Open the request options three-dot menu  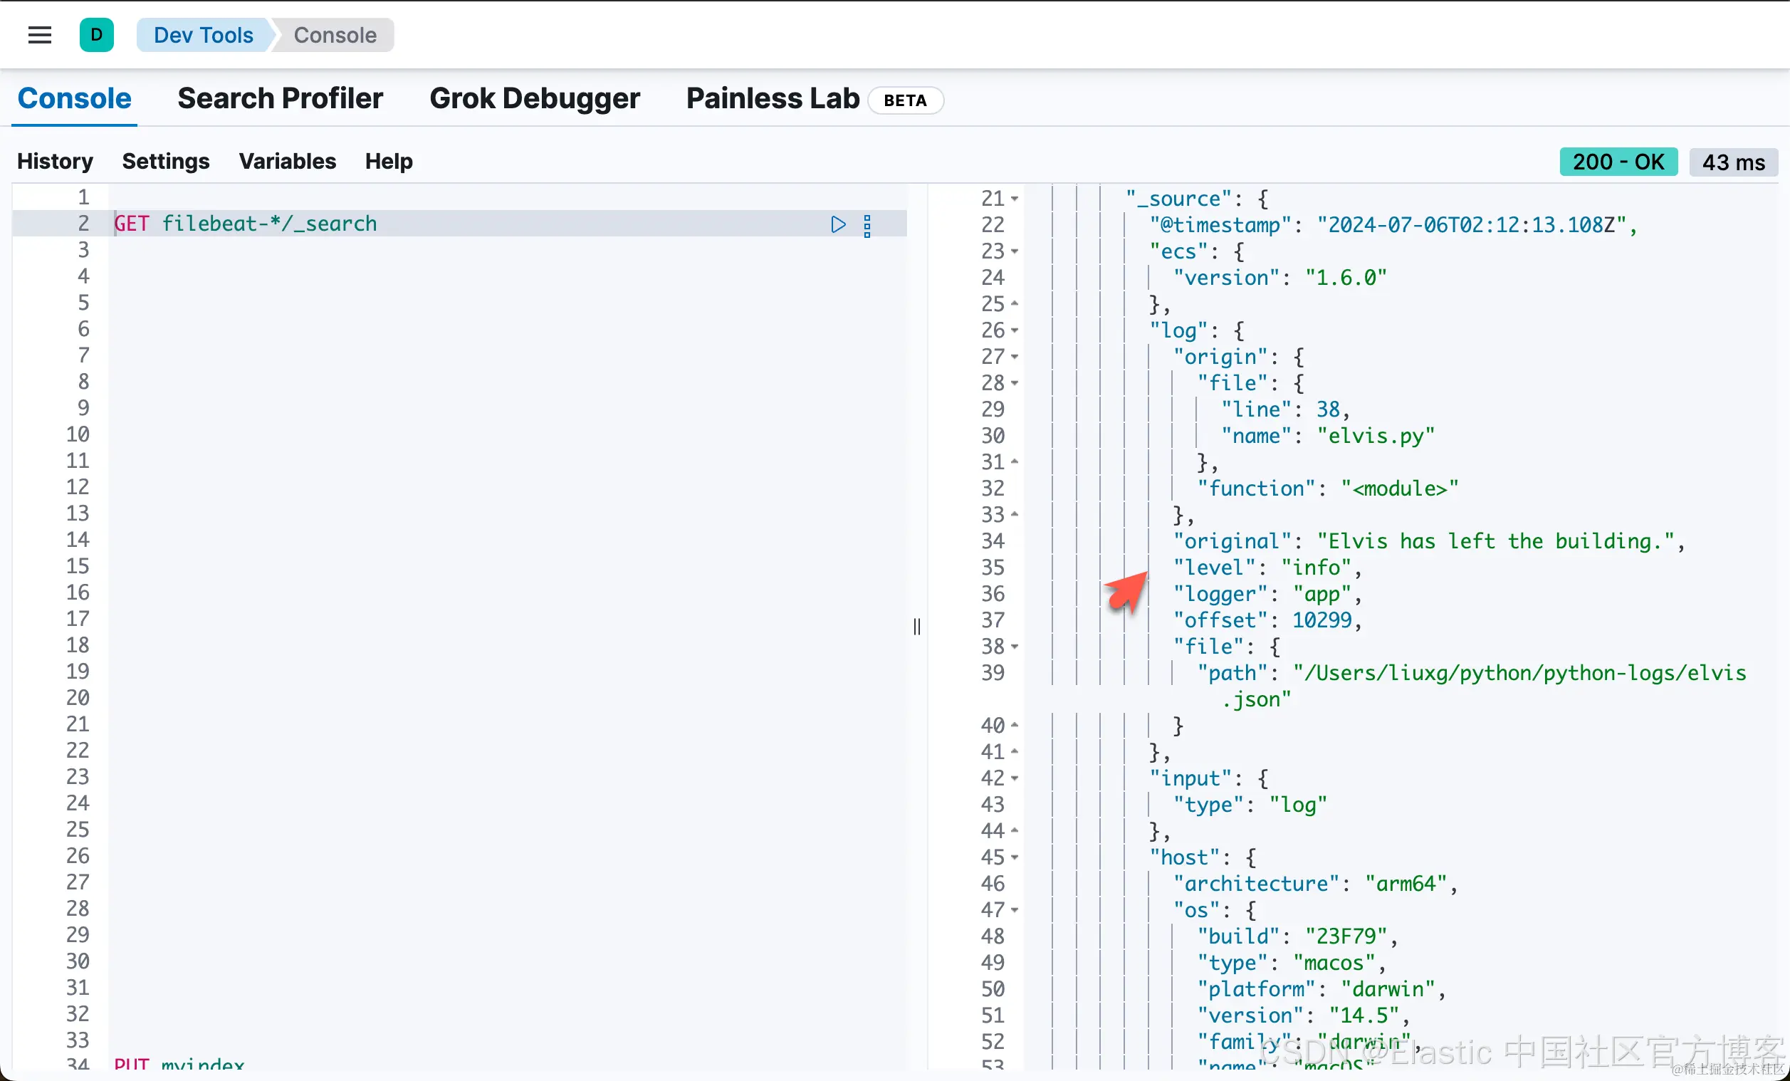point(867,226)
